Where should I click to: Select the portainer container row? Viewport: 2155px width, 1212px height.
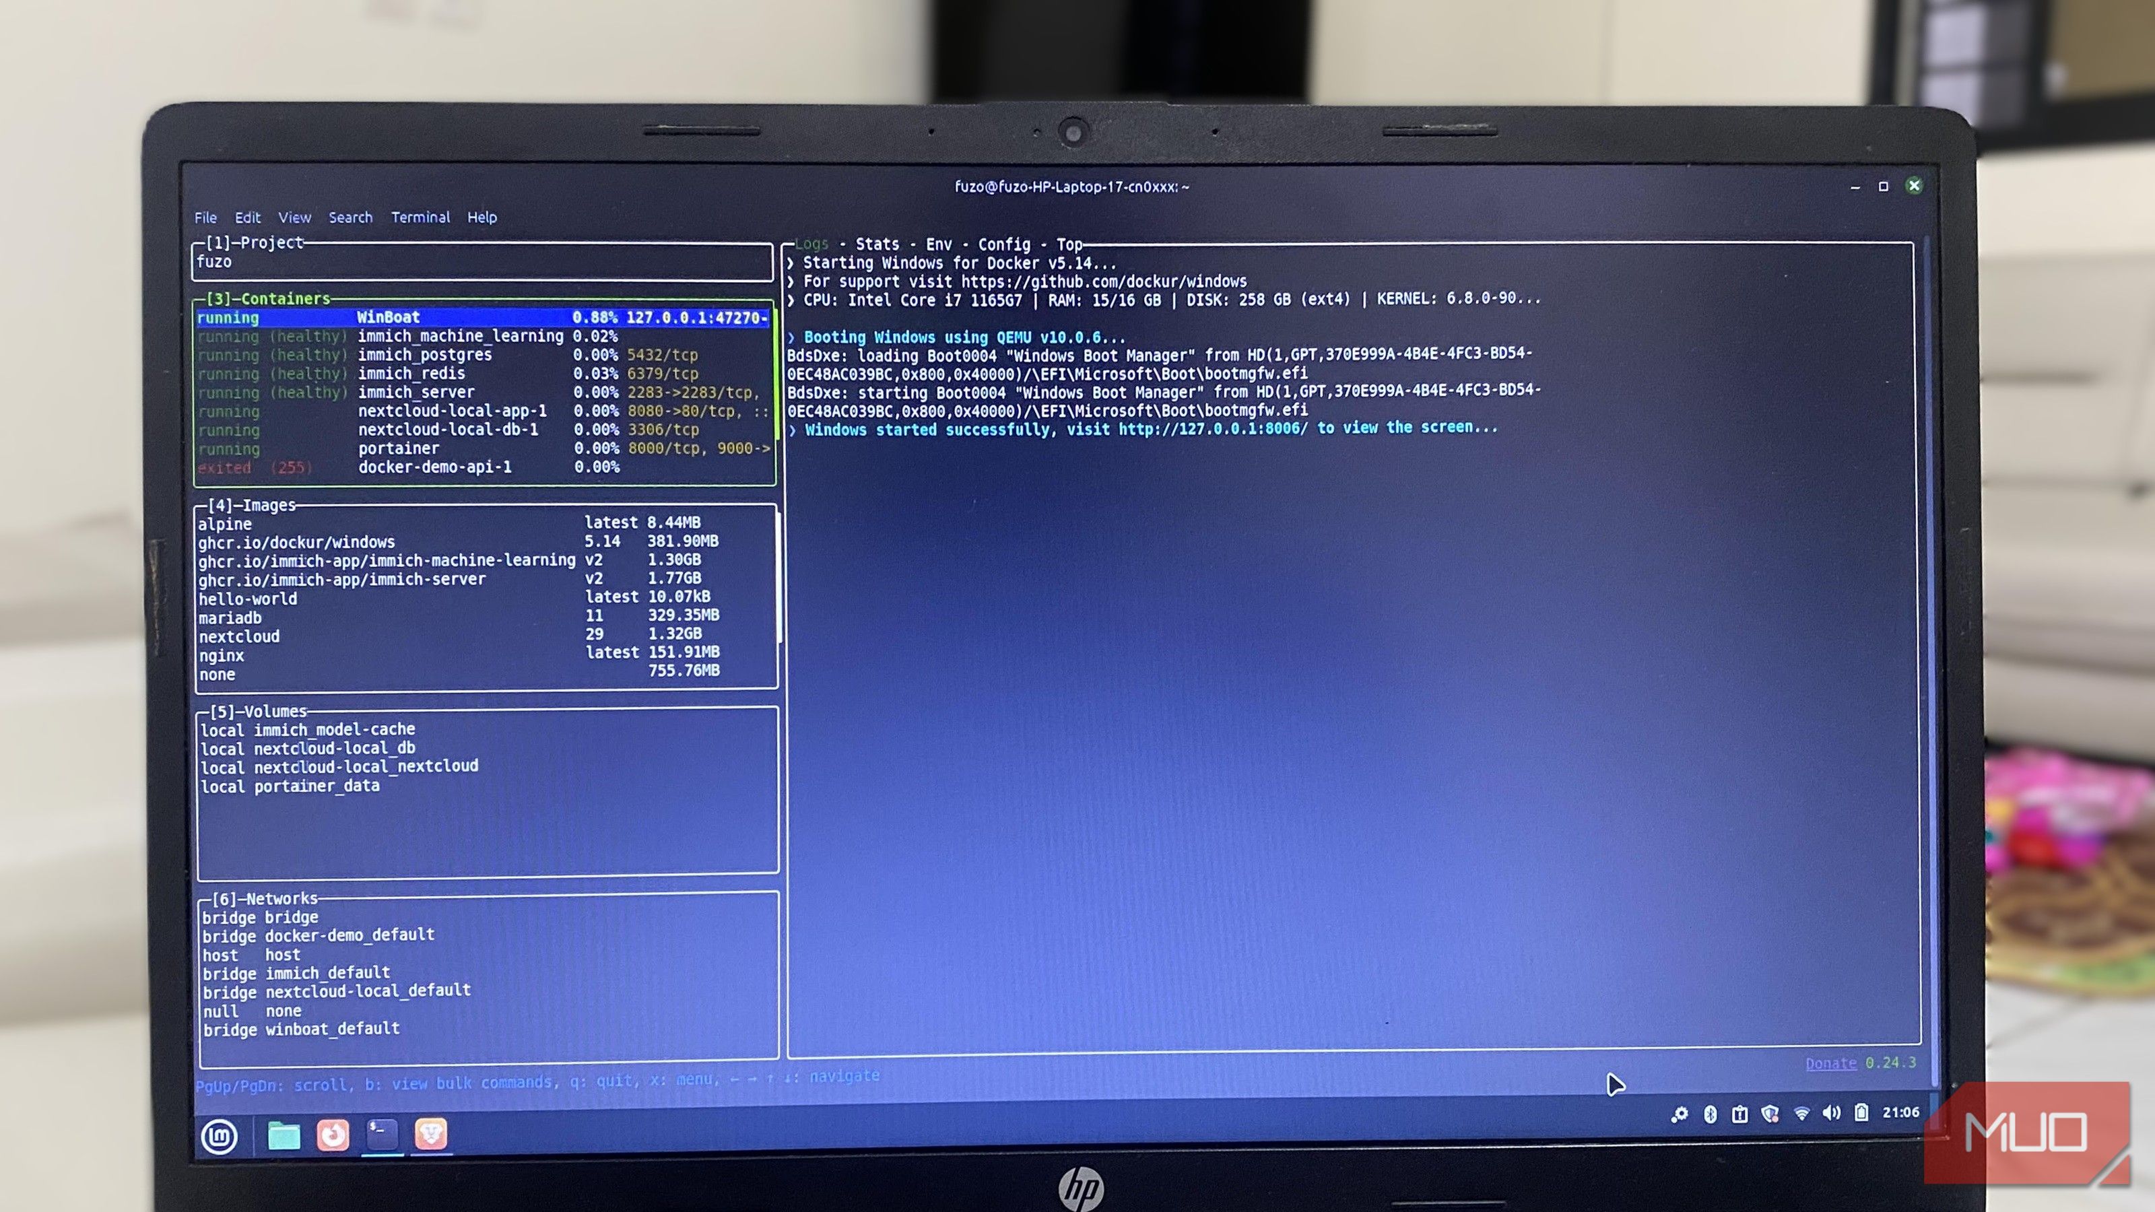[398, 448]
